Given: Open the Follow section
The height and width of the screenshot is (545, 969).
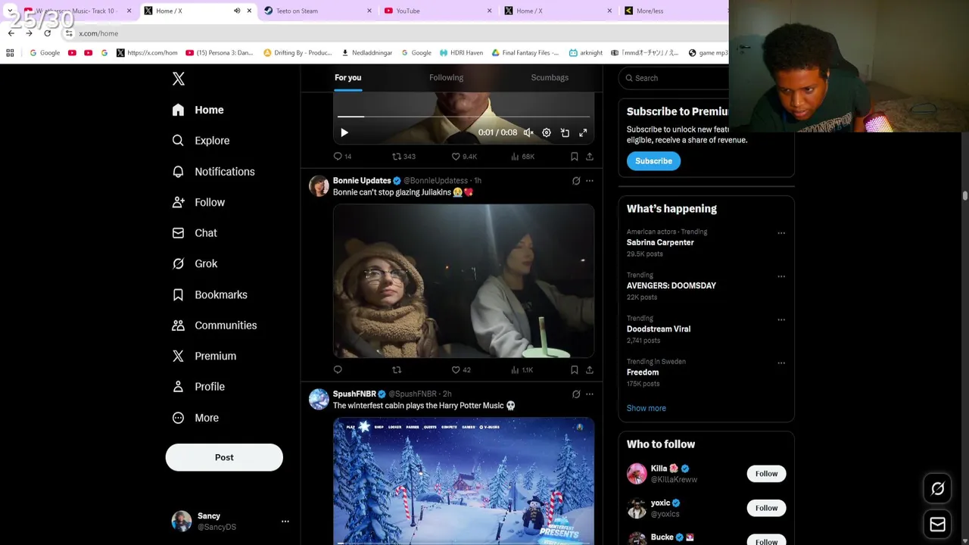Looking at the screenshot, I should point(198,202).
